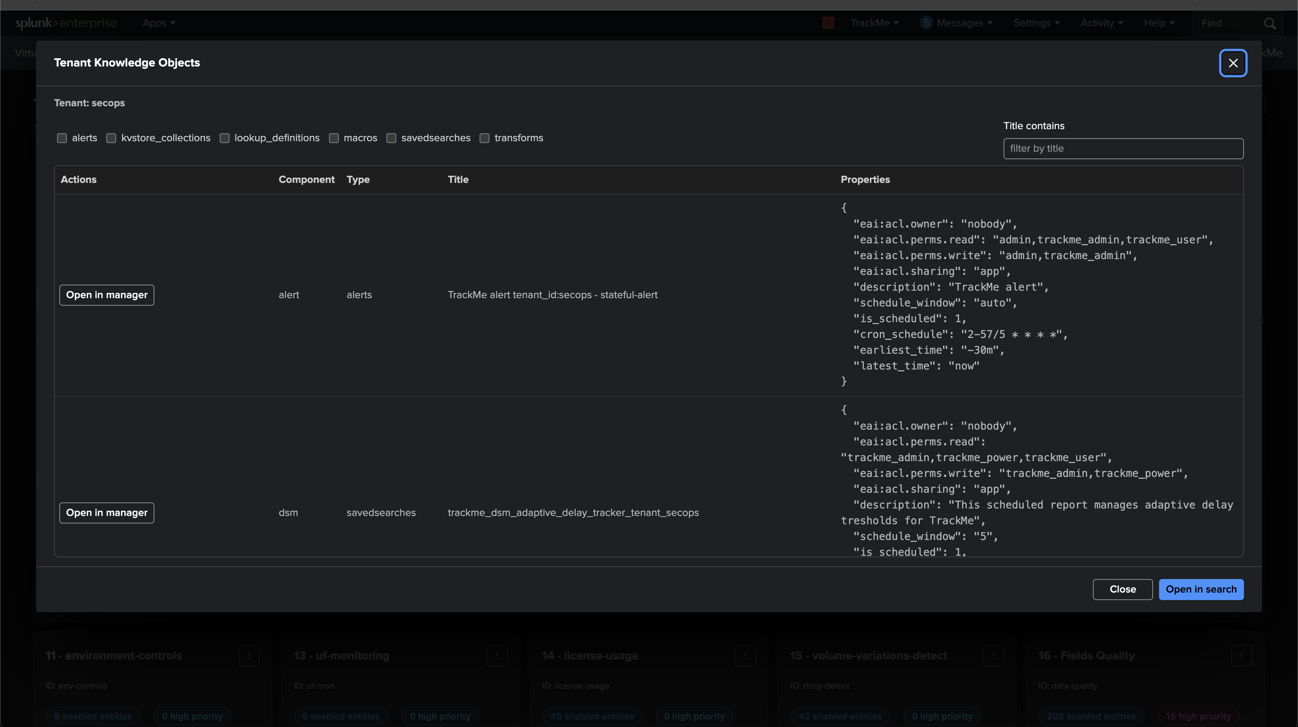Open kebab menu on environment-controls card

pyautogui.click(x=248, y=655)
